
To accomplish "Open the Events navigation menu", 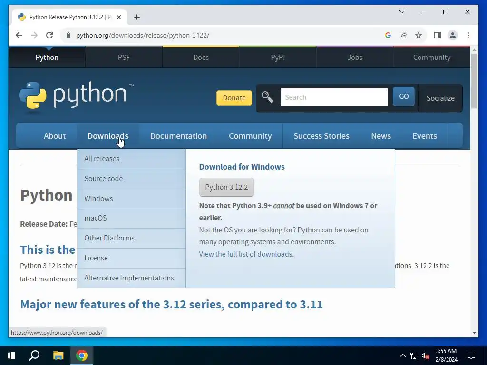I will click(x=425, y=136).
